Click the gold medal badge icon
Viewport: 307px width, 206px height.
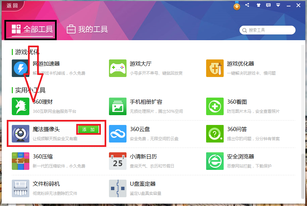tap(237, 6)
